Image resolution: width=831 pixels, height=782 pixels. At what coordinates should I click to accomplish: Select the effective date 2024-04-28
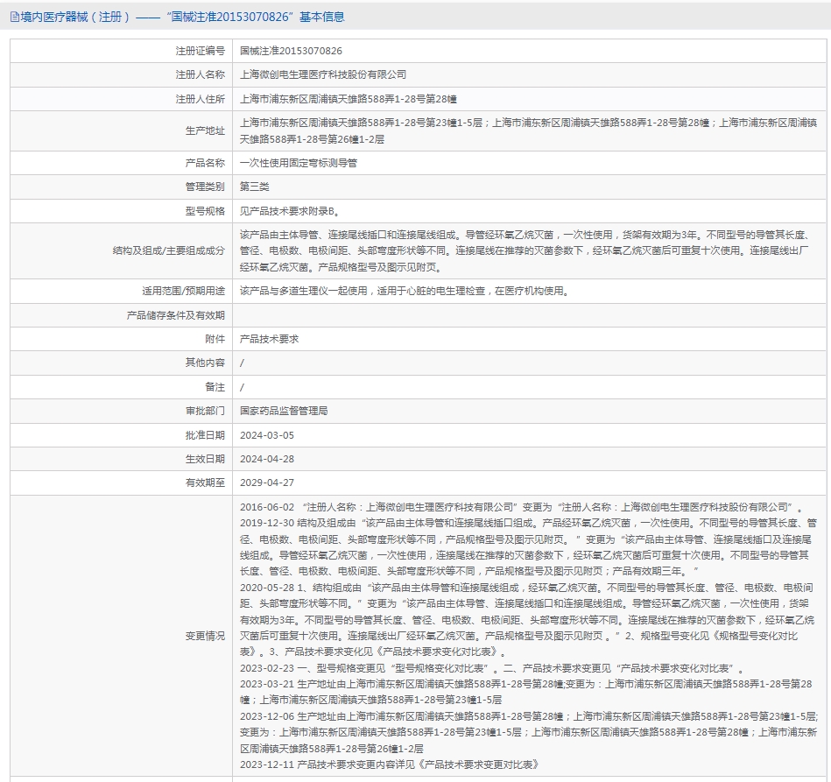(x=266, y=460)
